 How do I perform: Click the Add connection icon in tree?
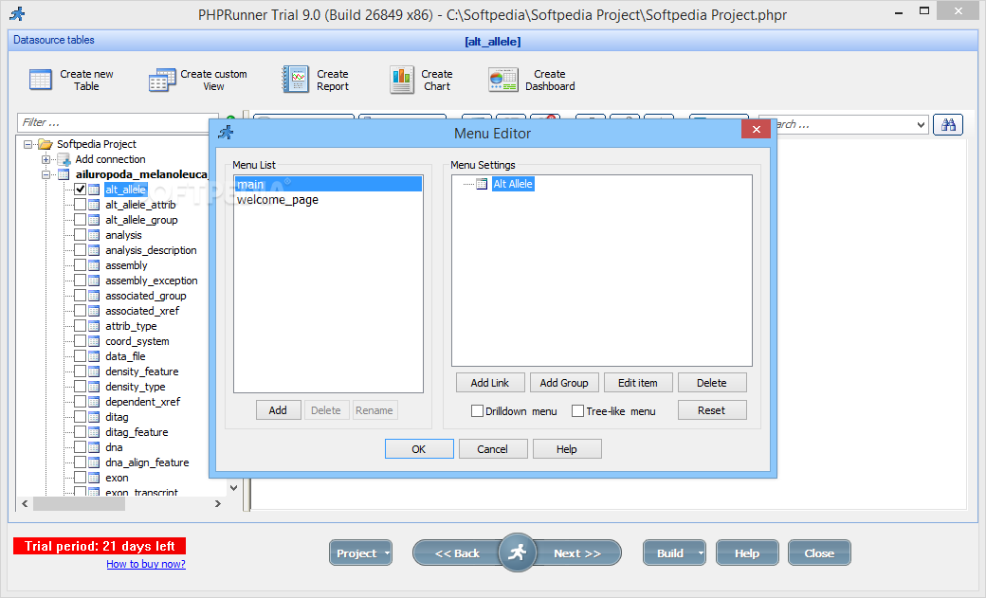click(x=64, y=160)
